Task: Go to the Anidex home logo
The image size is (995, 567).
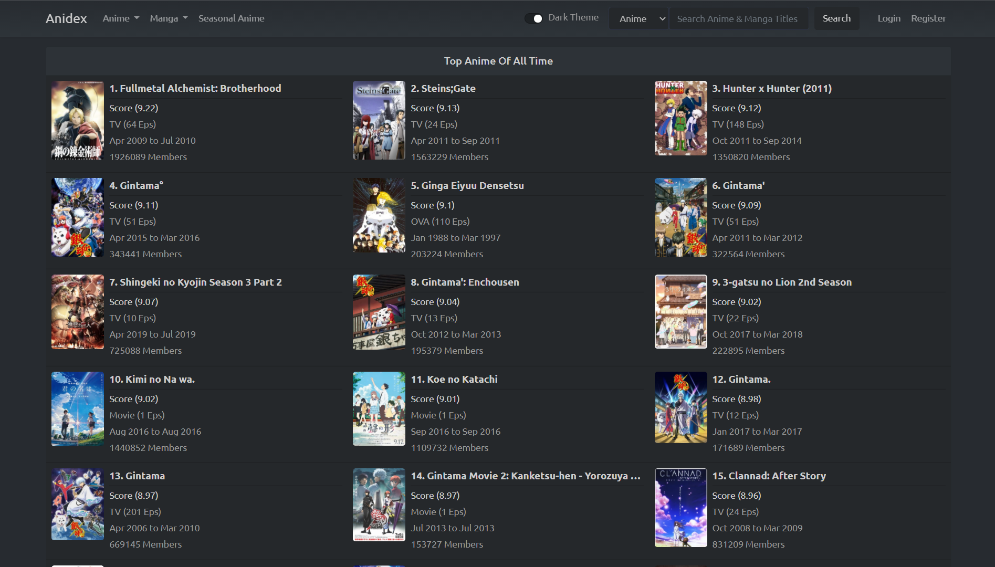Action: (66, 18)
